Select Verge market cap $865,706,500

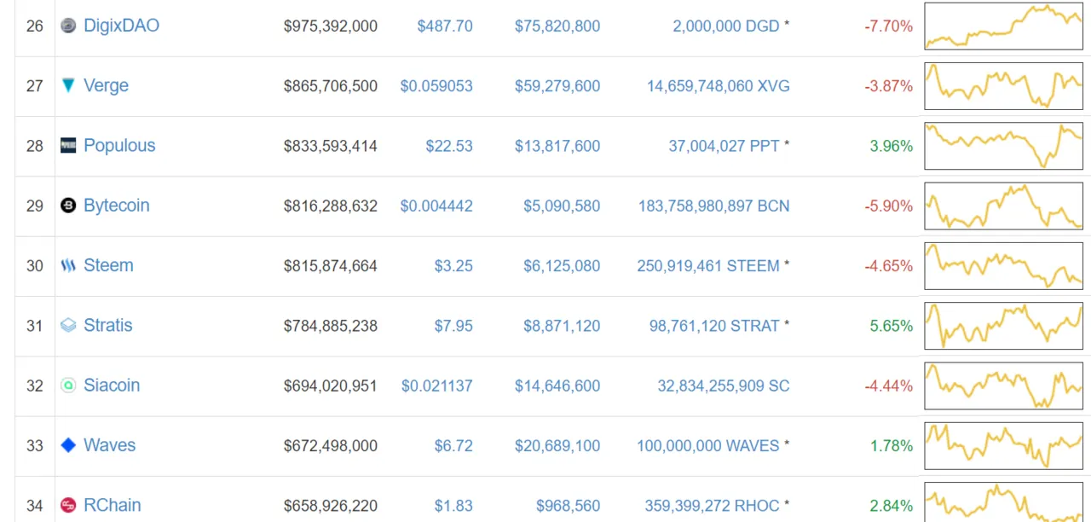331,86
